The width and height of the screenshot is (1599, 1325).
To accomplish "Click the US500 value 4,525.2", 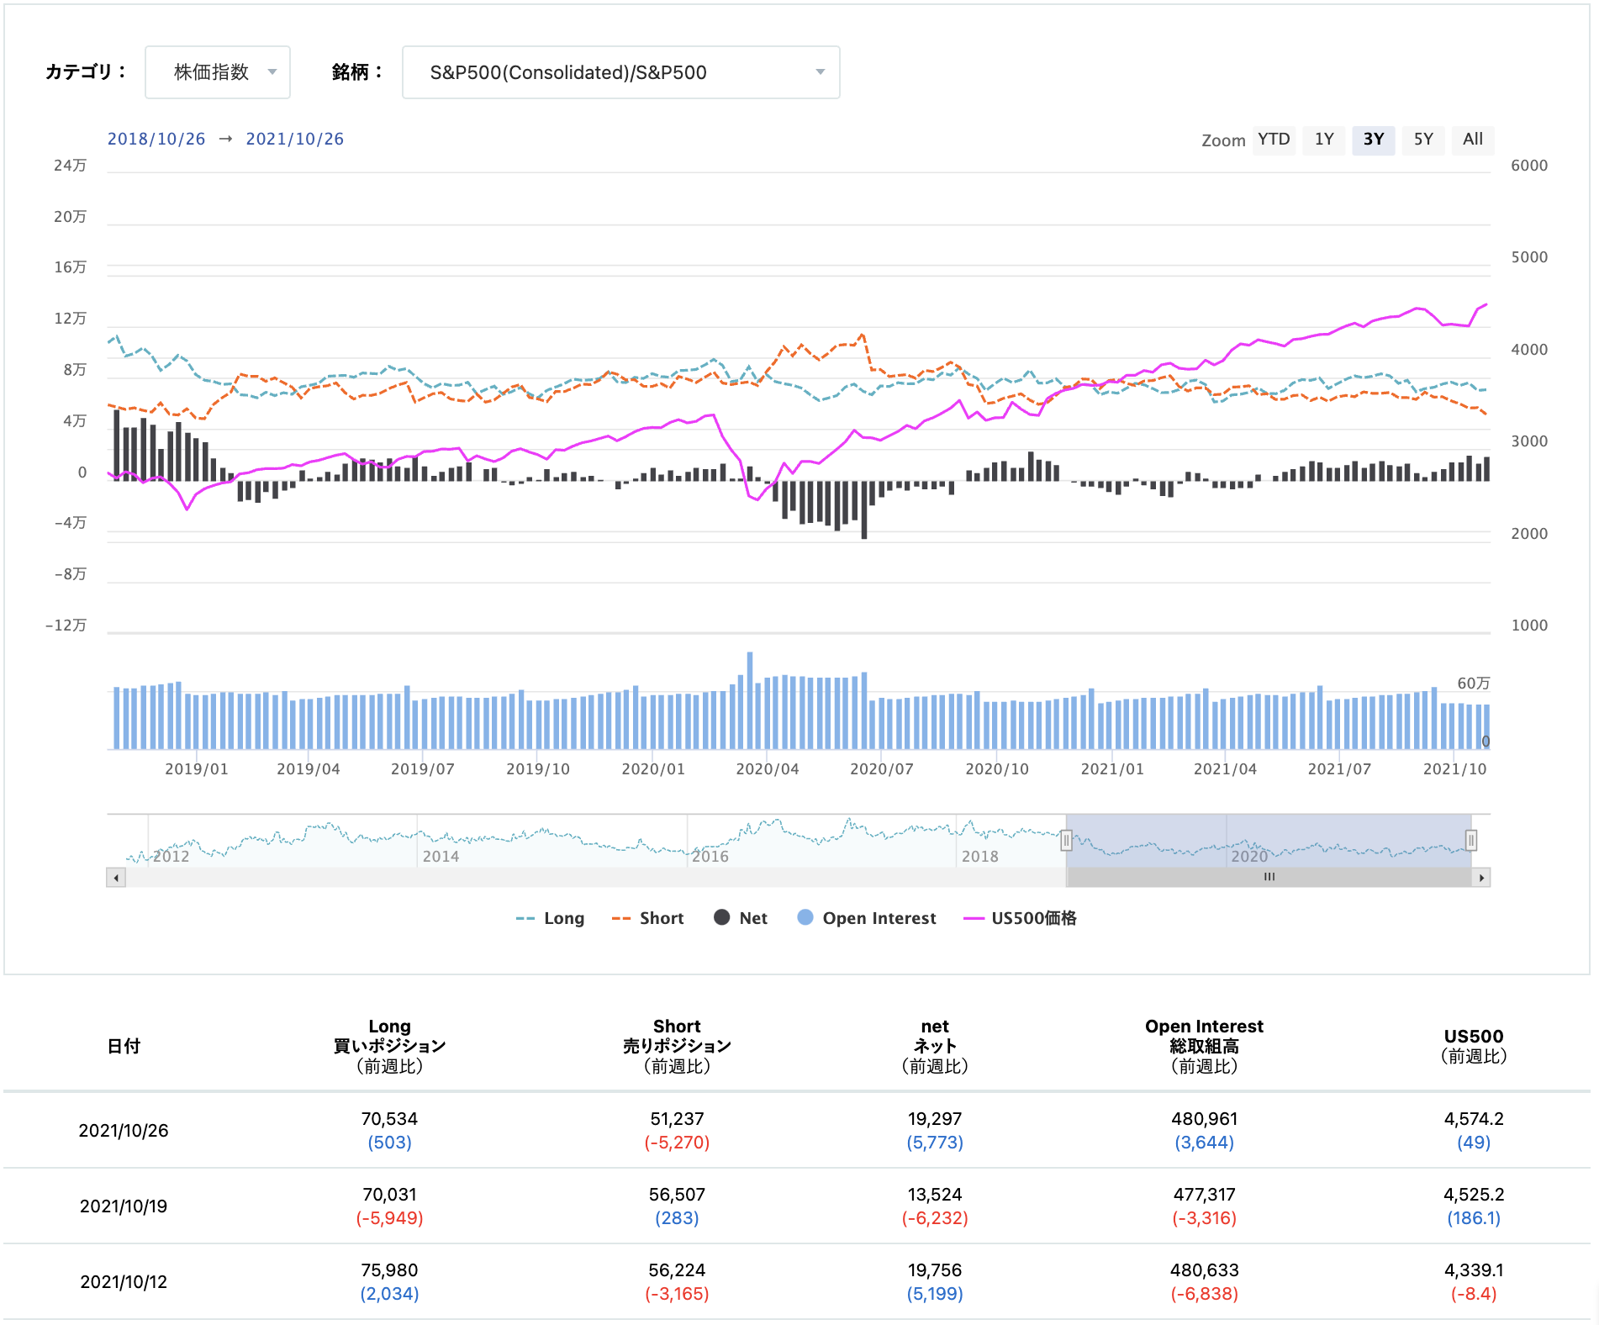I will [1474, 1195].
